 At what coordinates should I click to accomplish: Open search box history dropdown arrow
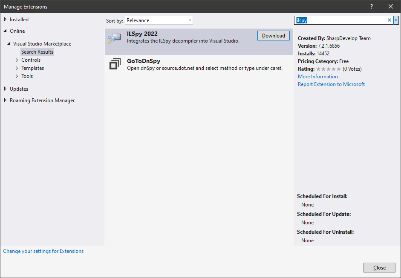pyautogui.click(x=396, y=20)
